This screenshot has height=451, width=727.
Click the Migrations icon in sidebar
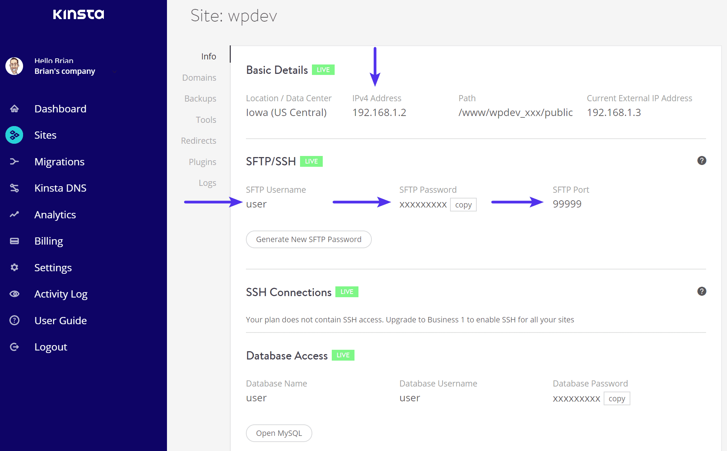[x=14, y=161]
